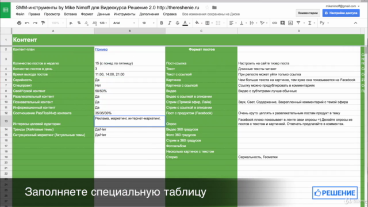Open the font size 10 dropdown
This screenshot has width=368, height=207.
148,23
